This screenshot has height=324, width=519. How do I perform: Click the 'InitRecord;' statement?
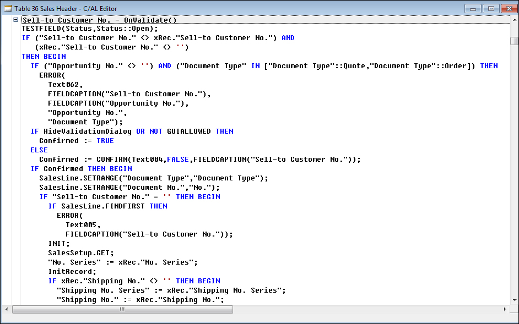point(72,271)
